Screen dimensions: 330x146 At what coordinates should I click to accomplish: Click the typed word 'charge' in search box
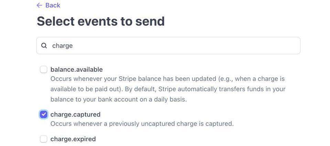tap(62, 46)
